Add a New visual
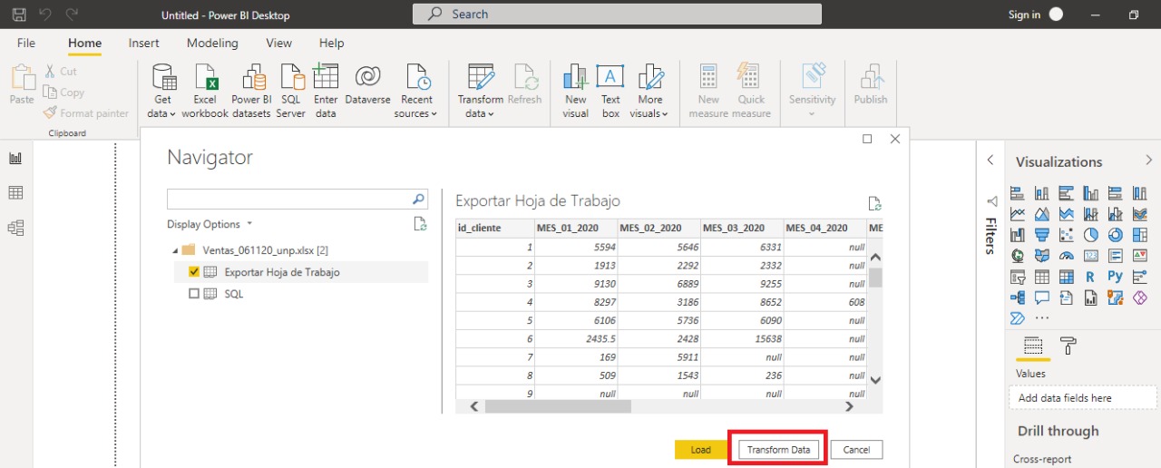The image size is (1161, 468). click(x=575, y=92)
